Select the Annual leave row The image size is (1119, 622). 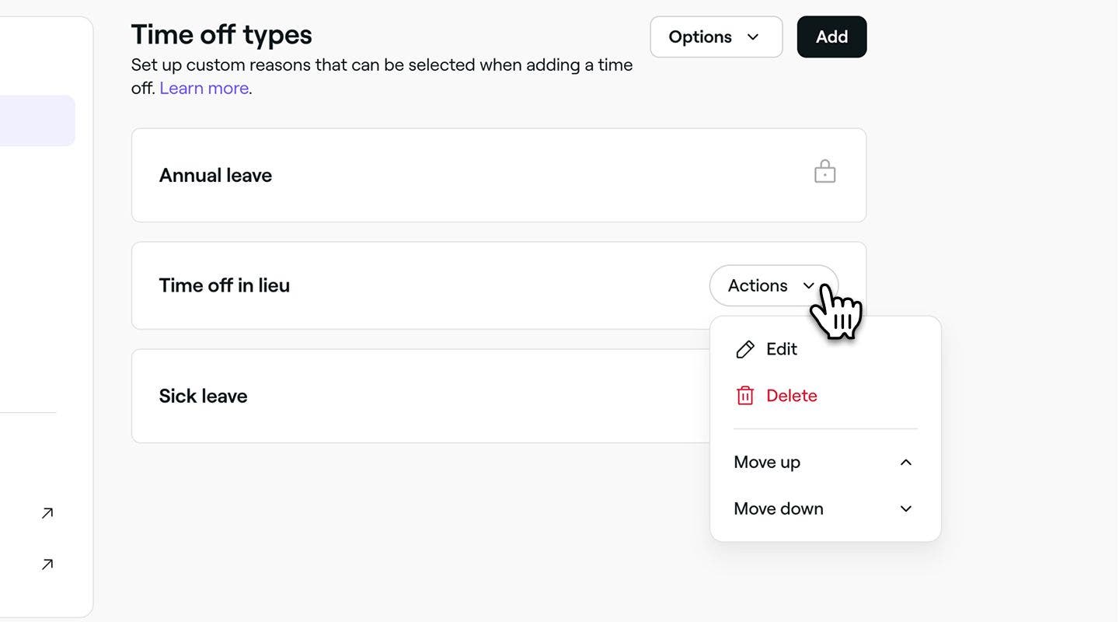pyautogui.click(x=499, y=175)
